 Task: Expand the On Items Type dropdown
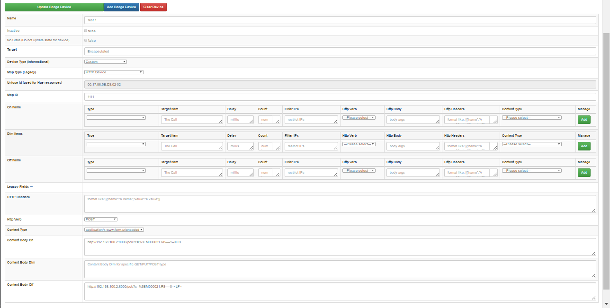pyautogui.click(x=116, y=117)
